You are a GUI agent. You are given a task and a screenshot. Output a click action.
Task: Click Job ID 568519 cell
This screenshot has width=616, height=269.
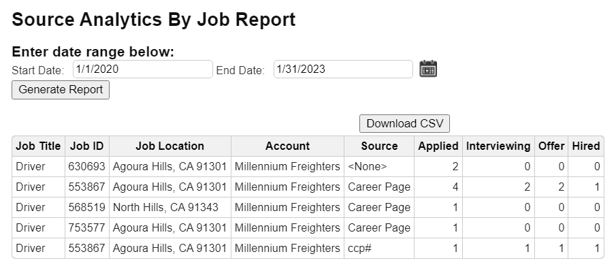(87, 208)
